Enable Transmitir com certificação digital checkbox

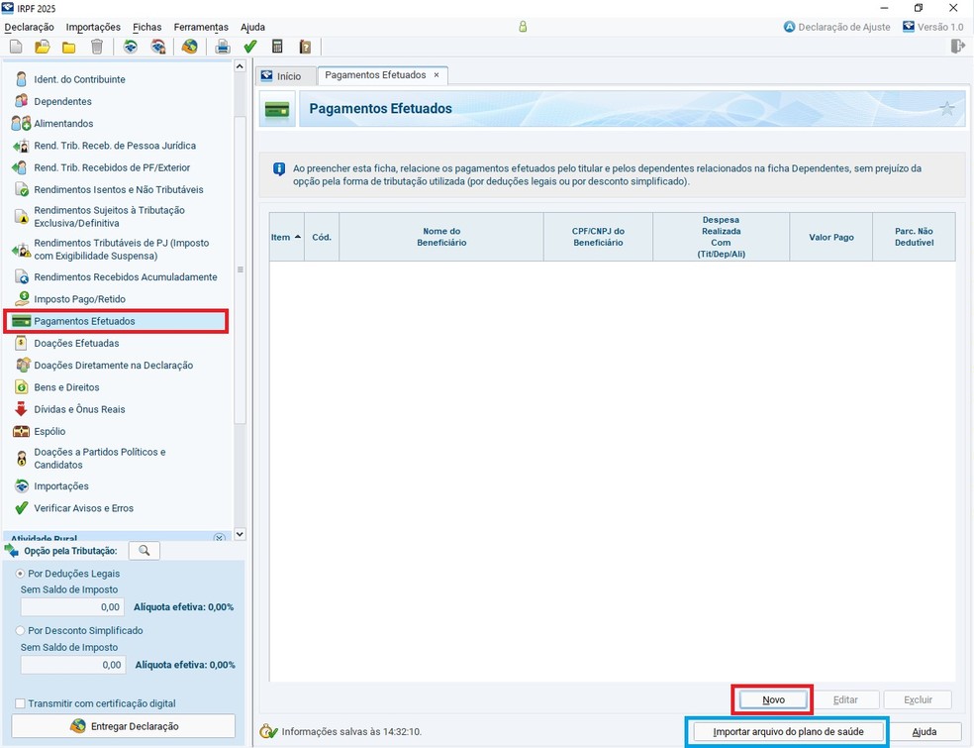[x=21, y=703]
